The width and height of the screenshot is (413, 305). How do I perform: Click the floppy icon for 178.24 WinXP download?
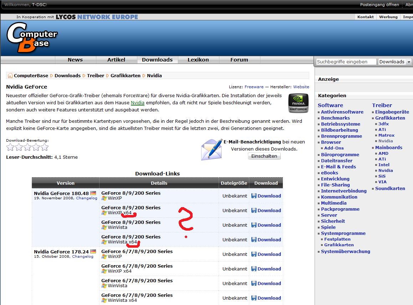[254, 254]
